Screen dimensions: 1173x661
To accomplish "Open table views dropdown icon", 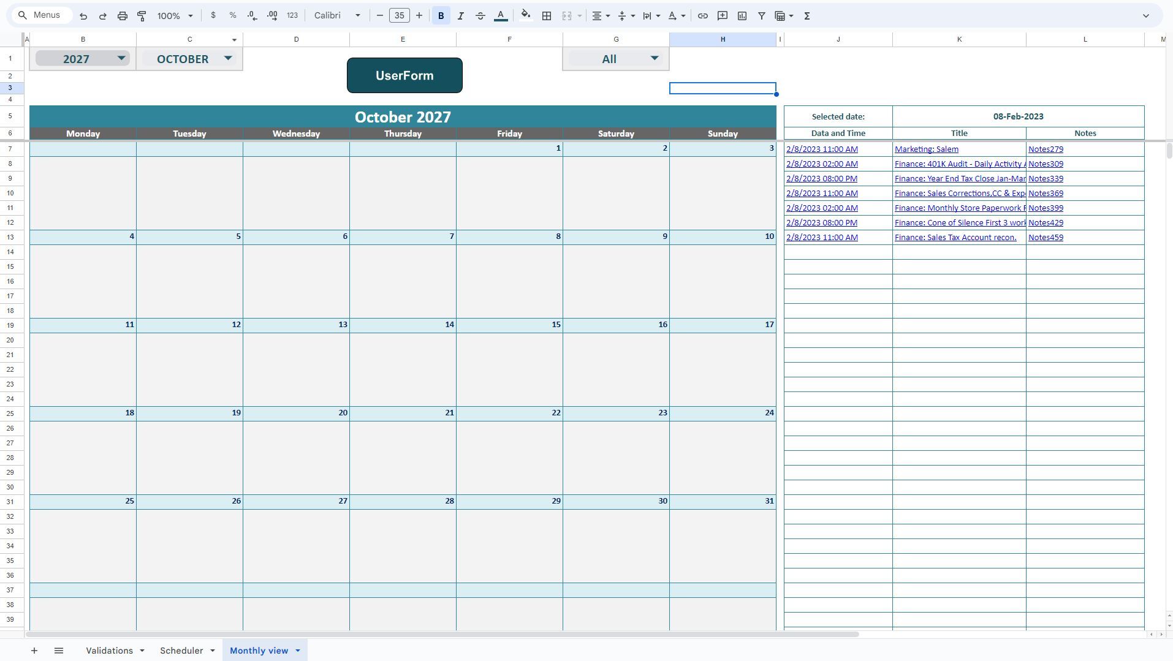I will 784,16.
